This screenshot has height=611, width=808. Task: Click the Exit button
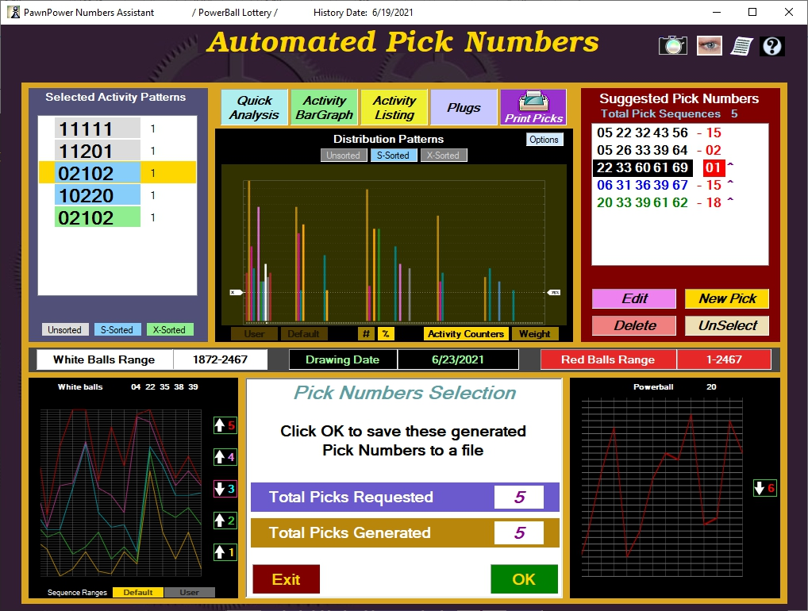point(286,579)
